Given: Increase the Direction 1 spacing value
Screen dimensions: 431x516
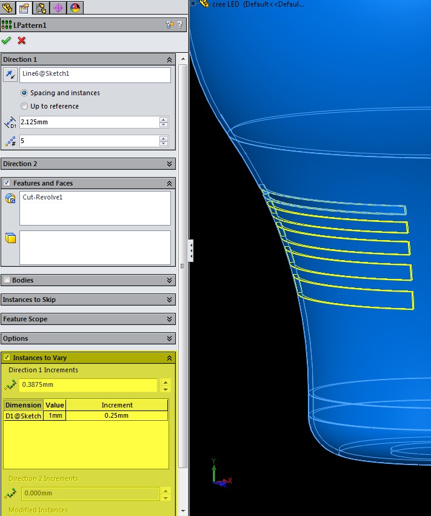Looking at the screenshot, I should point(164,119).
